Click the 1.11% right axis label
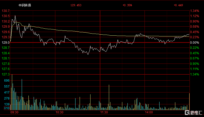This screenshot has height=117, width=204. (x=195, y=69)
